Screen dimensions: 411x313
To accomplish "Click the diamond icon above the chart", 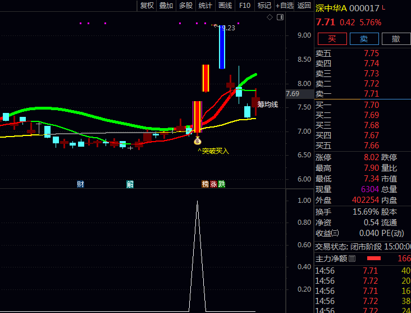I will tap(270, 17).
